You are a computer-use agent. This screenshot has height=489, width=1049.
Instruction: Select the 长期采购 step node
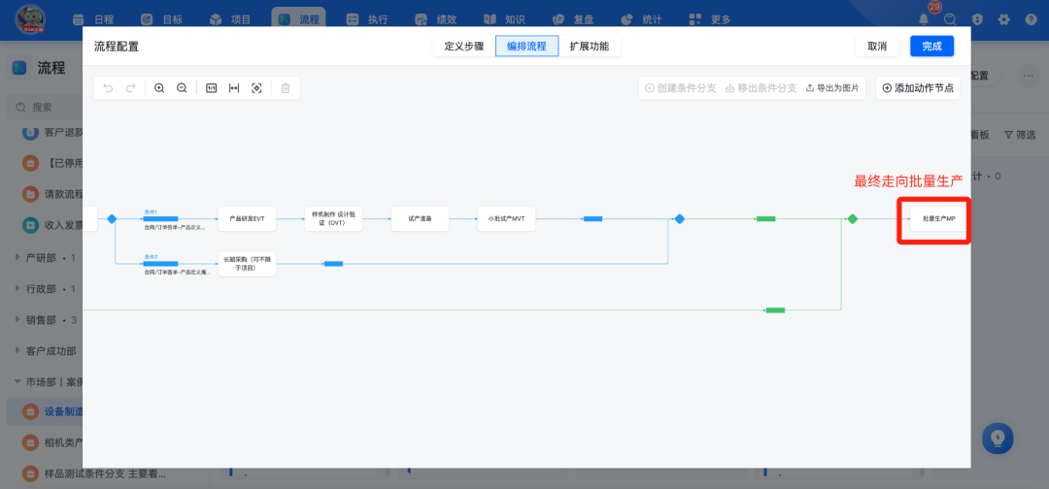pos(247,264)
